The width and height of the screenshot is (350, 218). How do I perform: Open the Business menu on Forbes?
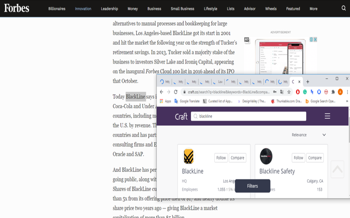(154, 9)
